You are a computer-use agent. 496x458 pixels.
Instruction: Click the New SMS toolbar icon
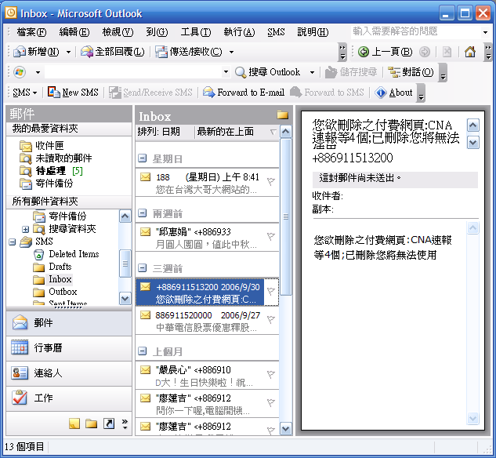[x=53, y=93]
